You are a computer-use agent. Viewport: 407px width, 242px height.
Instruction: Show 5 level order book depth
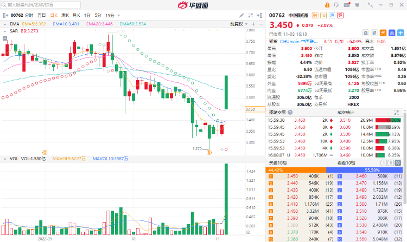pyautogui.click(x=391, y=163)
